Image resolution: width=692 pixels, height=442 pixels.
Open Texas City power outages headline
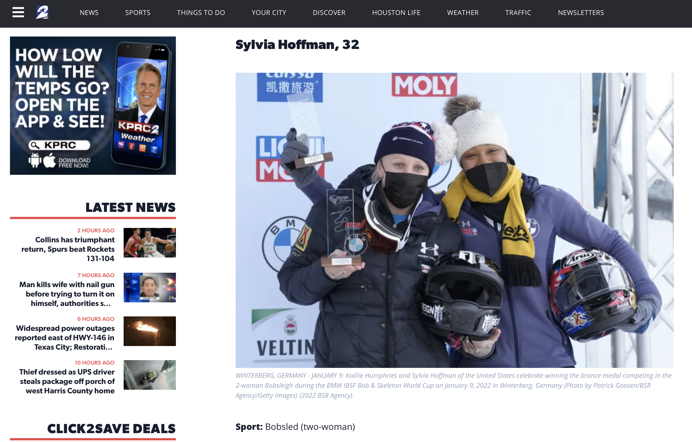click(x=65, y=337)
